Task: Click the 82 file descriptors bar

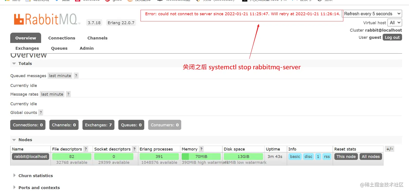Action: [72, 156]
